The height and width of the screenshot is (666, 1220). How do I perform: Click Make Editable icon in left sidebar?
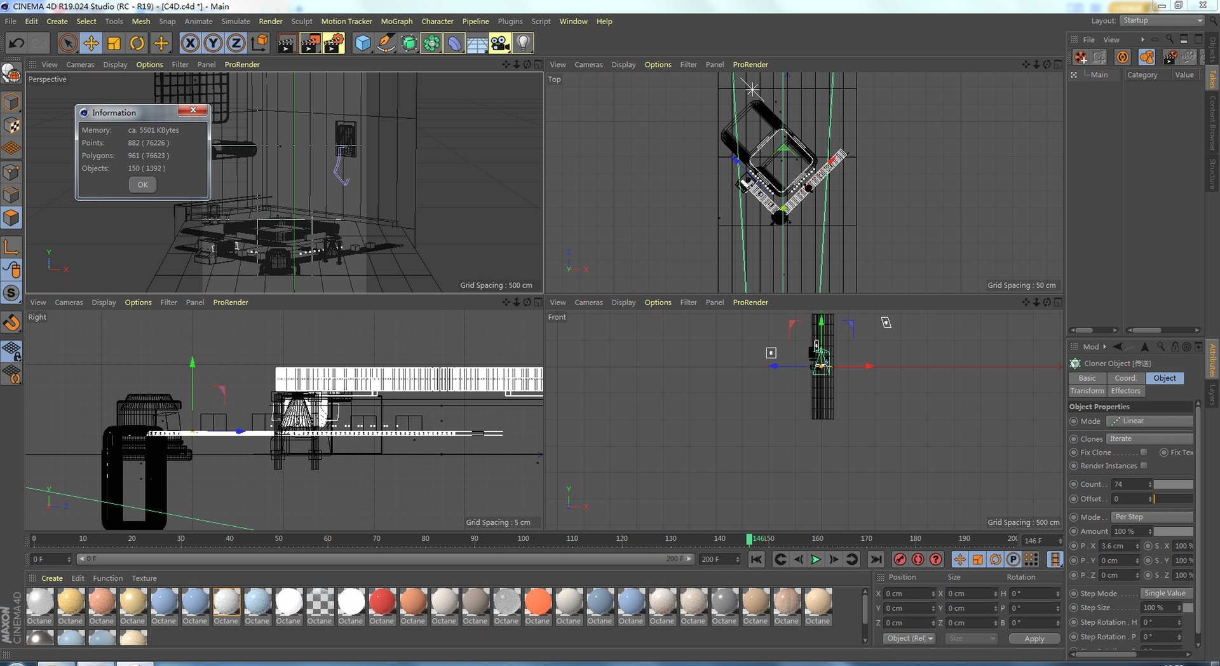[x=11, y=75]
